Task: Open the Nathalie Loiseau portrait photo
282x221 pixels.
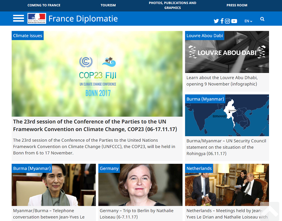Action: tap(140, 185)
